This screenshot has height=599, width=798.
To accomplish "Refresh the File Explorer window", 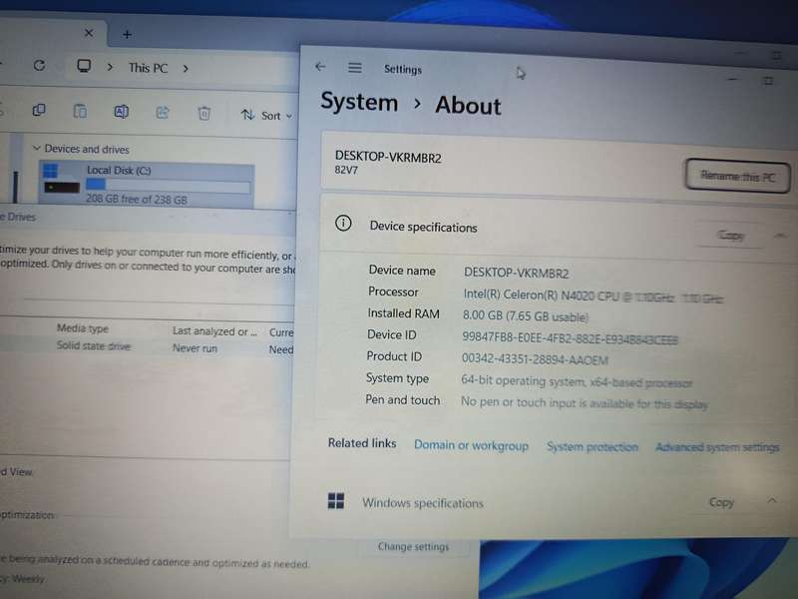I will tap(39, 66).
